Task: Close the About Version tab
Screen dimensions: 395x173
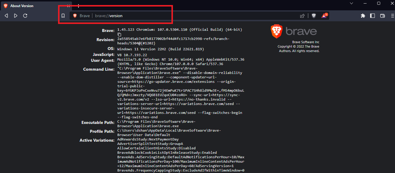Action: pyautogui.click(x=68, y=6)
